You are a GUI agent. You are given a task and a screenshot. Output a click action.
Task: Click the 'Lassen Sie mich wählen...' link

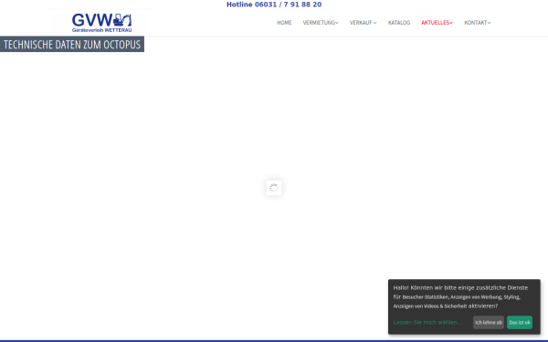[x=427, y=323]
